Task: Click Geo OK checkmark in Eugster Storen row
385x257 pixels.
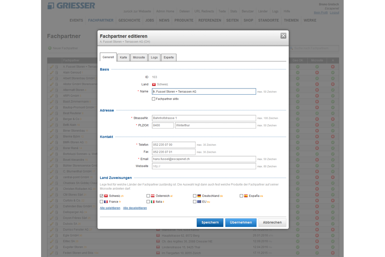Action: [297, 247]
